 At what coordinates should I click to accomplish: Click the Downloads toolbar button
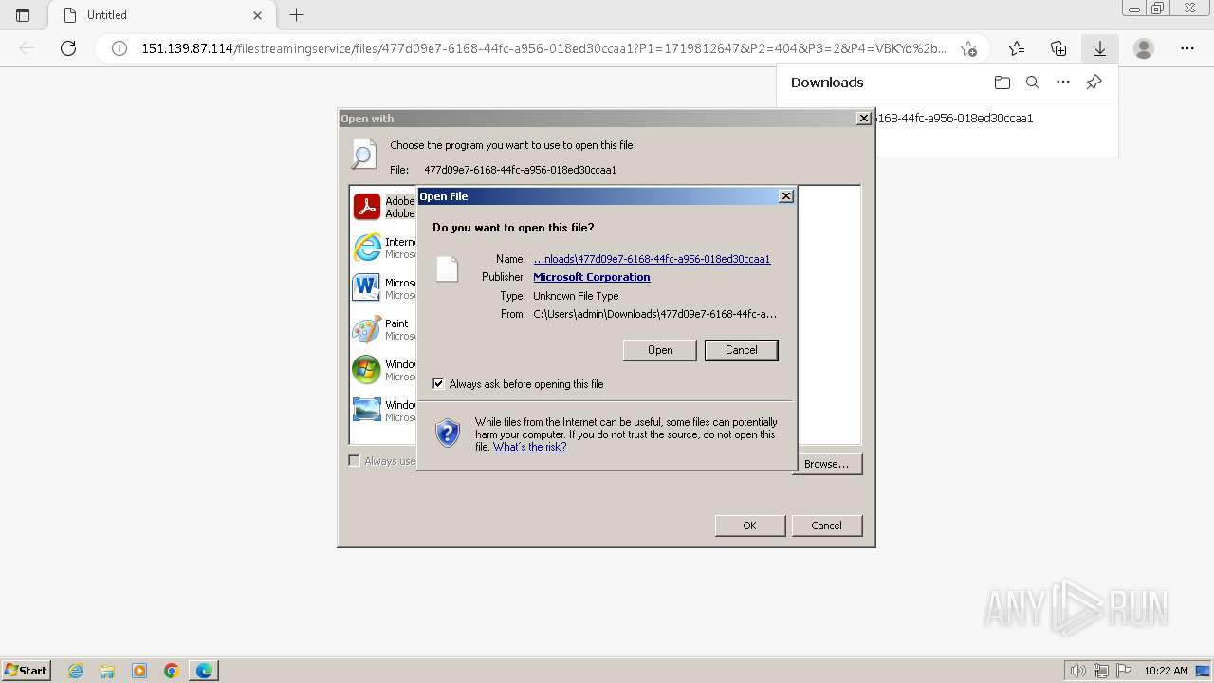click(1100, 48)
